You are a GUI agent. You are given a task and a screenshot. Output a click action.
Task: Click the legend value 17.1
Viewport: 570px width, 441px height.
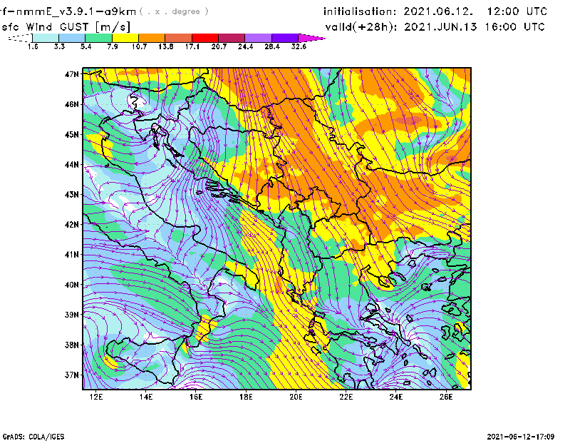coord(192,46)
